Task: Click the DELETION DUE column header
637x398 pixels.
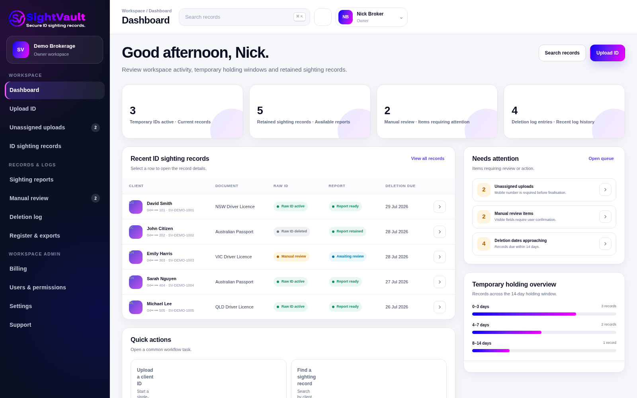Action: tap(400, 186)
